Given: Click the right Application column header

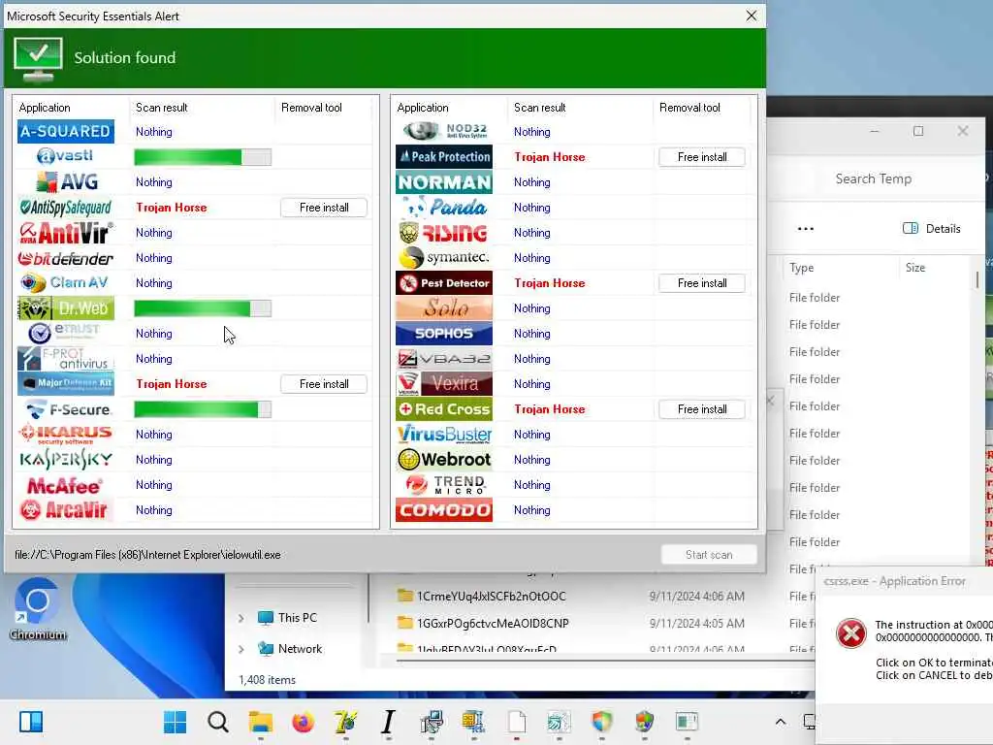Looking at the screenshot, I should [449, 108].
